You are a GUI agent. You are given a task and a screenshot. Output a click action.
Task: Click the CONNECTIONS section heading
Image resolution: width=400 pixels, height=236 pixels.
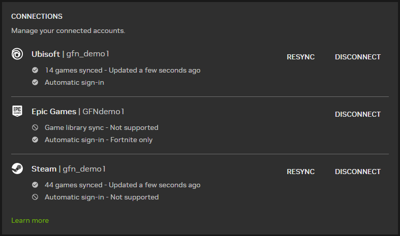pyautogui.click(x=37, y=16)
